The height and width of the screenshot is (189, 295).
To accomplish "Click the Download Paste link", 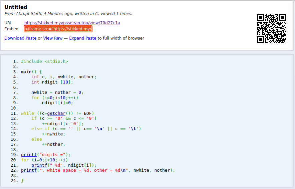I will 20,38.
